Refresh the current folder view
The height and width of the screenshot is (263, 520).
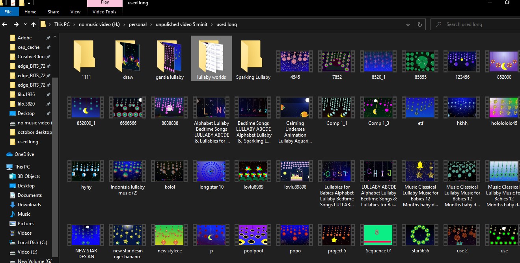[420, 24]
